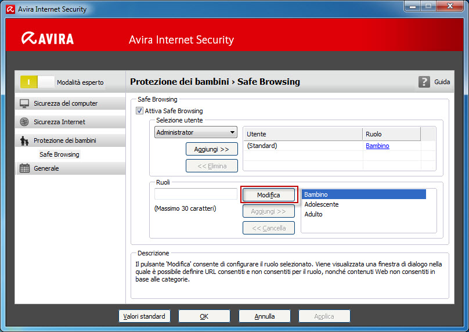Confirm settings with OK button
The width and height of the screenshot is (469, 332).
pyautogui.click(x=204, y=316)
